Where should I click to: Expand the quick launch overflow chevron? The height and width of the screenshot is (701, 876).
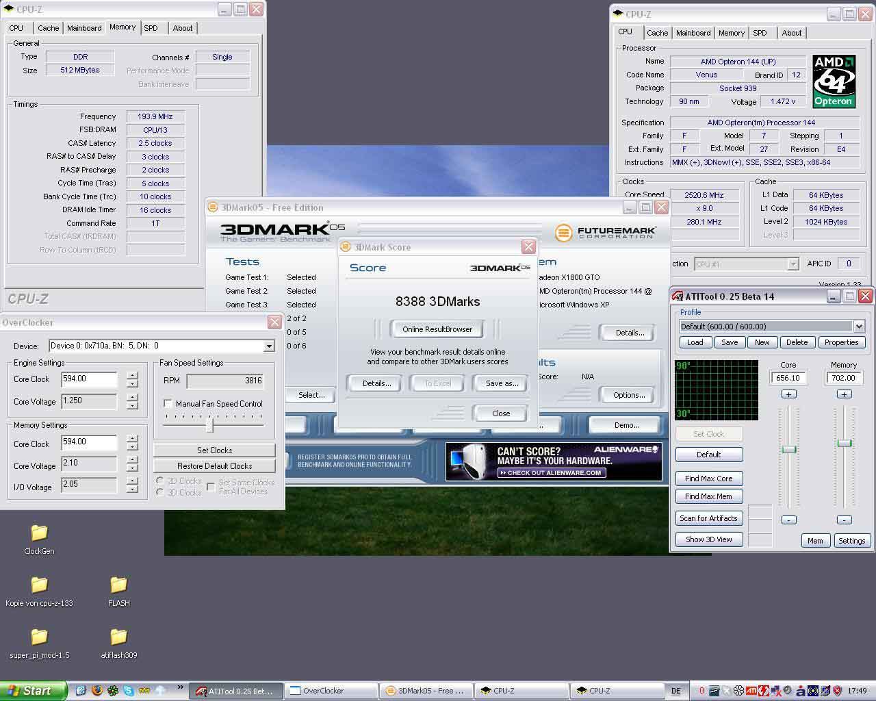coord(181,687)
